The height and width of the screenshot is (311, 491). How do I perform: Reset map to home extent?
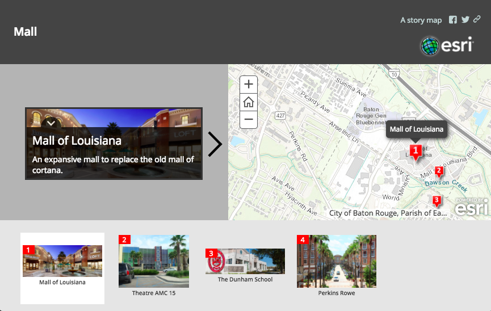click(x=249, y=102)
